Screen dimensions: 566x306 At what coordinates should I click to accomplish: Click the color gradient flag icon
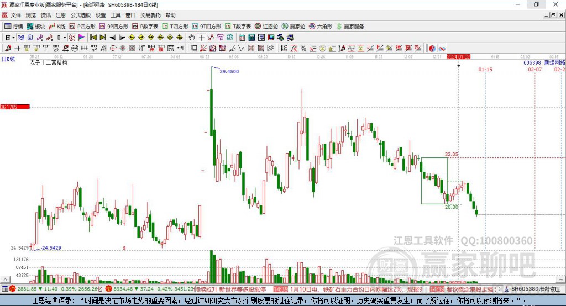click(82, 38)
